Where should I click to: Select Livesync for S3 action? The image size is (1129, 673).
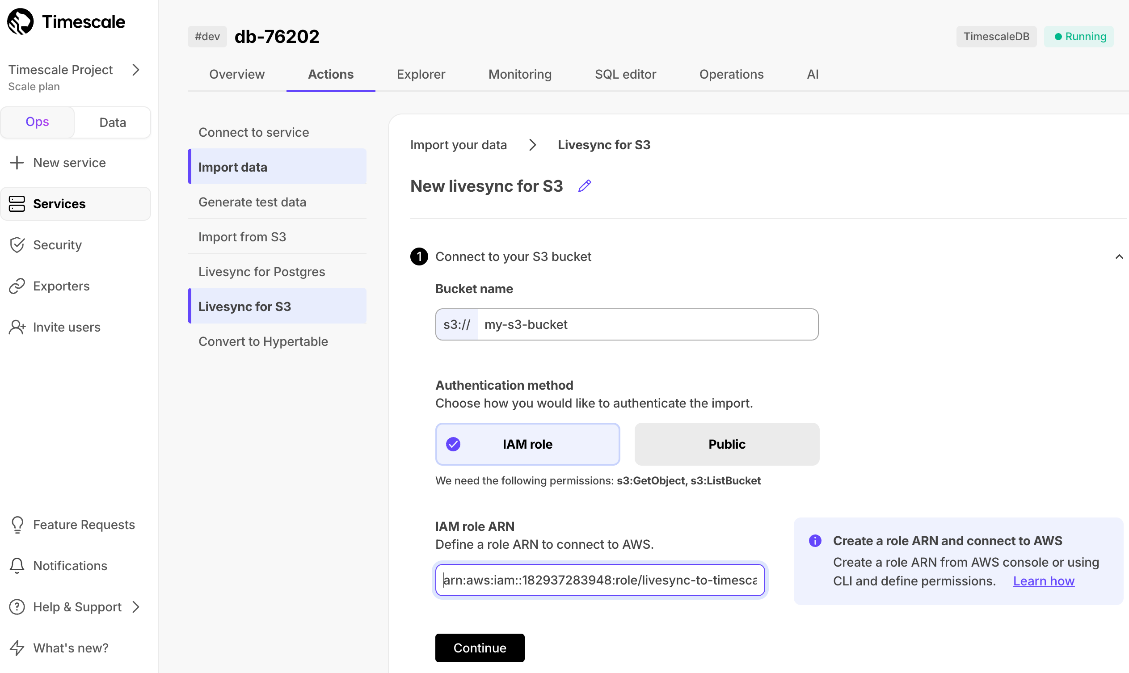click(x=277, y=306)
